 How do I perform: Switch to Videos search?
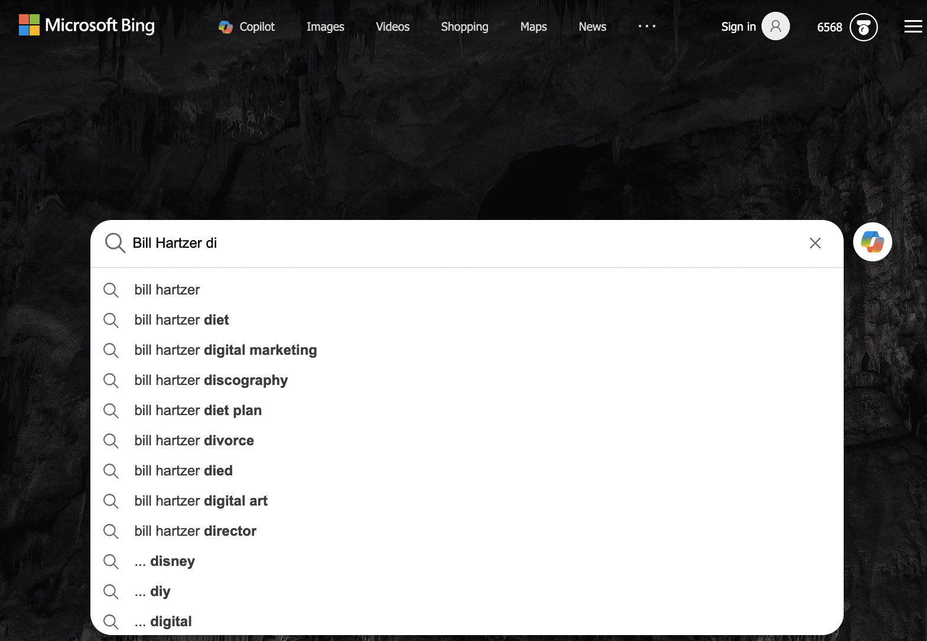[x=392, y=27]
